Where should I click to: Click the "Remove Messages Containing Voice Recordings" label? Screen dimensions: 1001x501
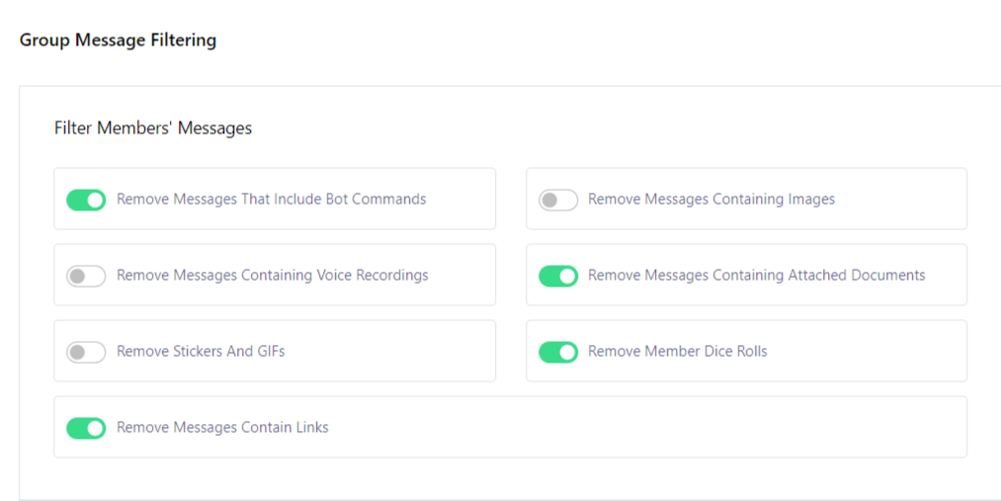coord(272,276)
